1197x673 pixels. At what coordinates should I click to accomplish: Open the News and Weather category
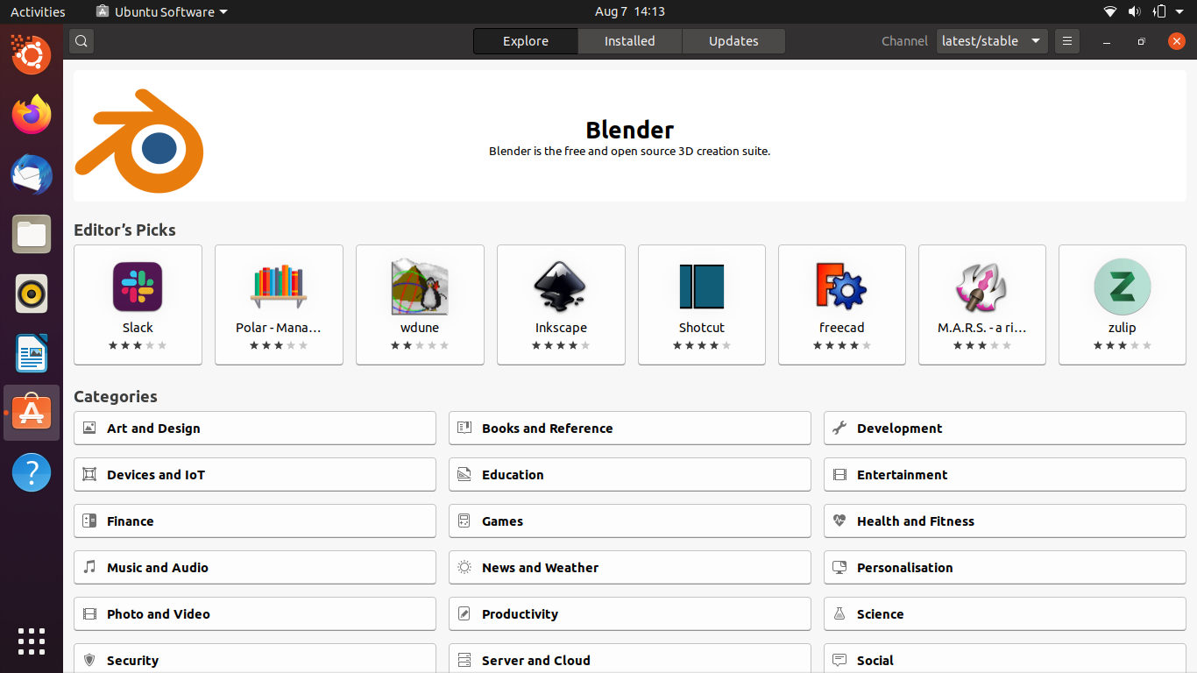(x=630, y=567)
